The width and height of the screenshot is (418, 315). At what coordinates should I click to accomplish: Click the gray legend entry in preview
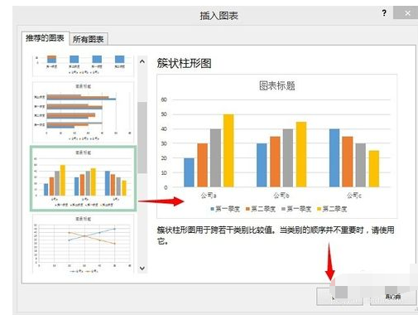[296, 209]
